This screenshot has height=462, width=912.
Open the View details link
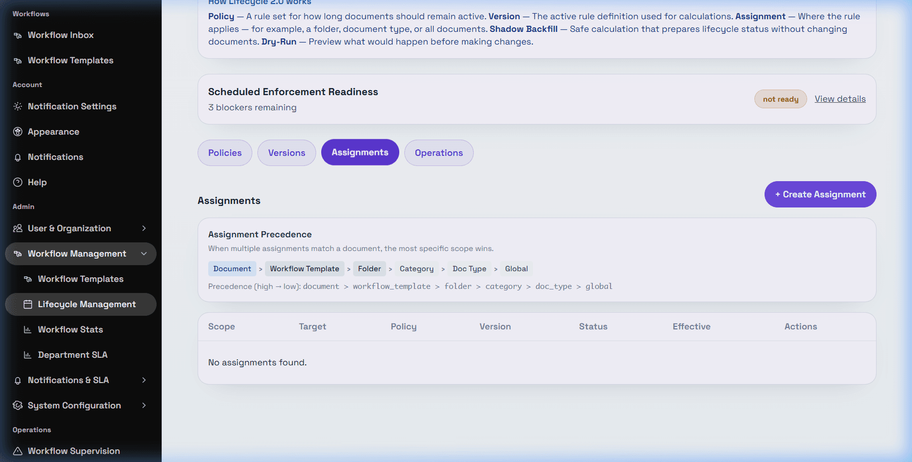840,99
